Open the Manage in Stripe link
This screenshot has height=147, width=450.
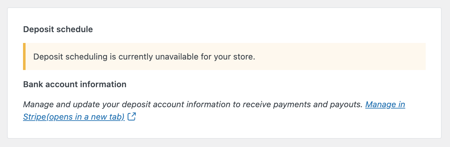click(385, 104)
